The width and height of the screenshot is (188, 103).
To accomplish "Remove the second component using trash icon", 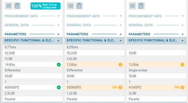I will point(79,6).
